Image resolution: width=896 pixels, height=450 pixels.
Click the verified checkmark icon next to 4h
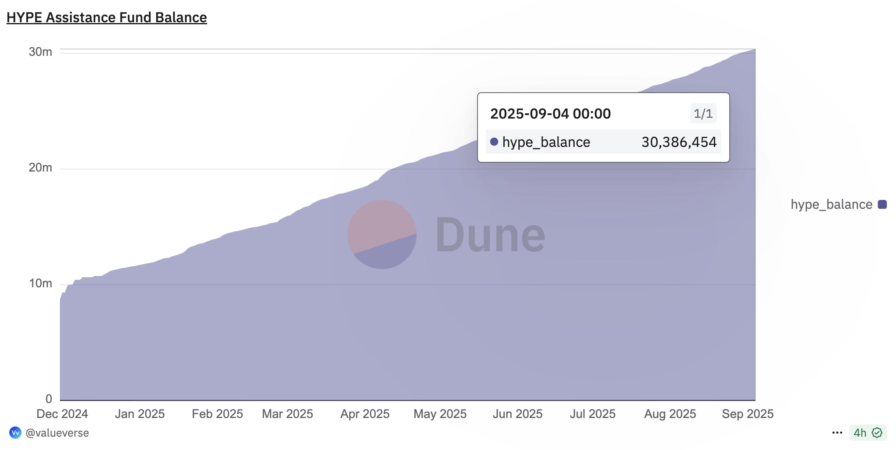[x=877, y=433]
